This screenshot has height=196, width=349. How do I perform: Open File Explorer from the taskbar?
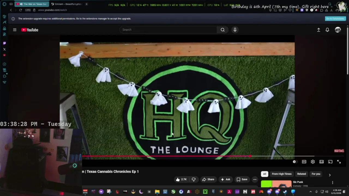pyautogui.click(x=157, y=192)
